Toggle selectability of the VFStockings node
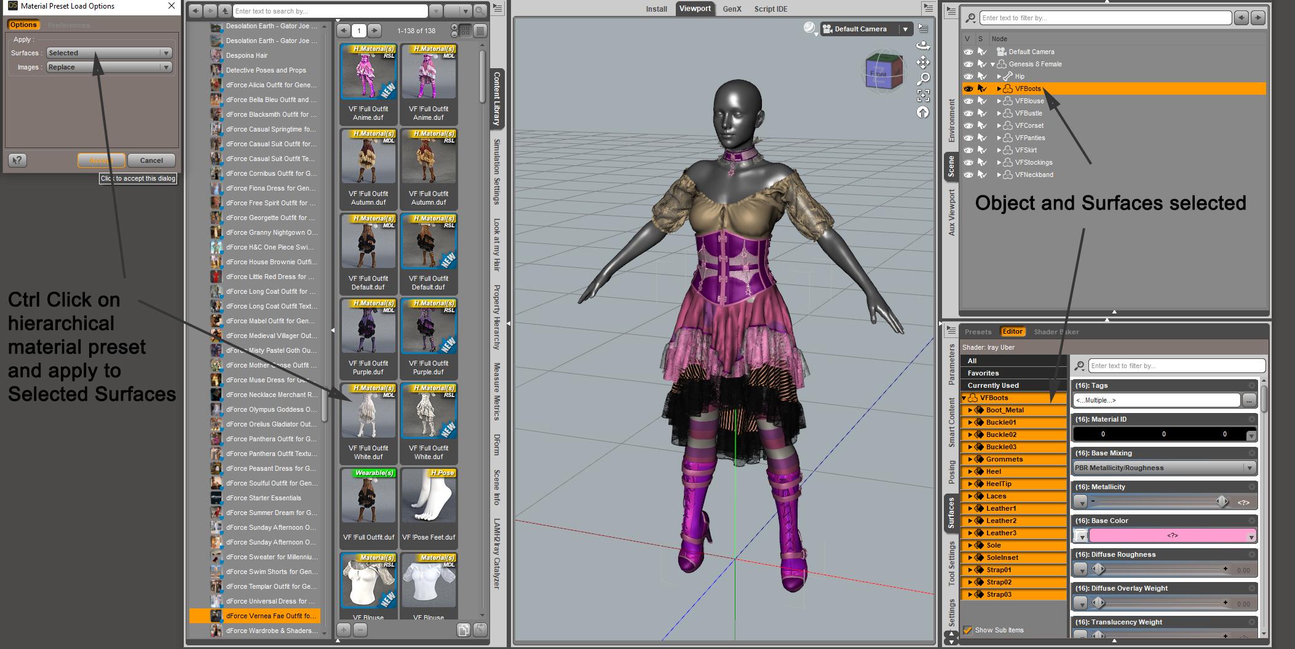 pyautogui.click(x=982, y=162)
